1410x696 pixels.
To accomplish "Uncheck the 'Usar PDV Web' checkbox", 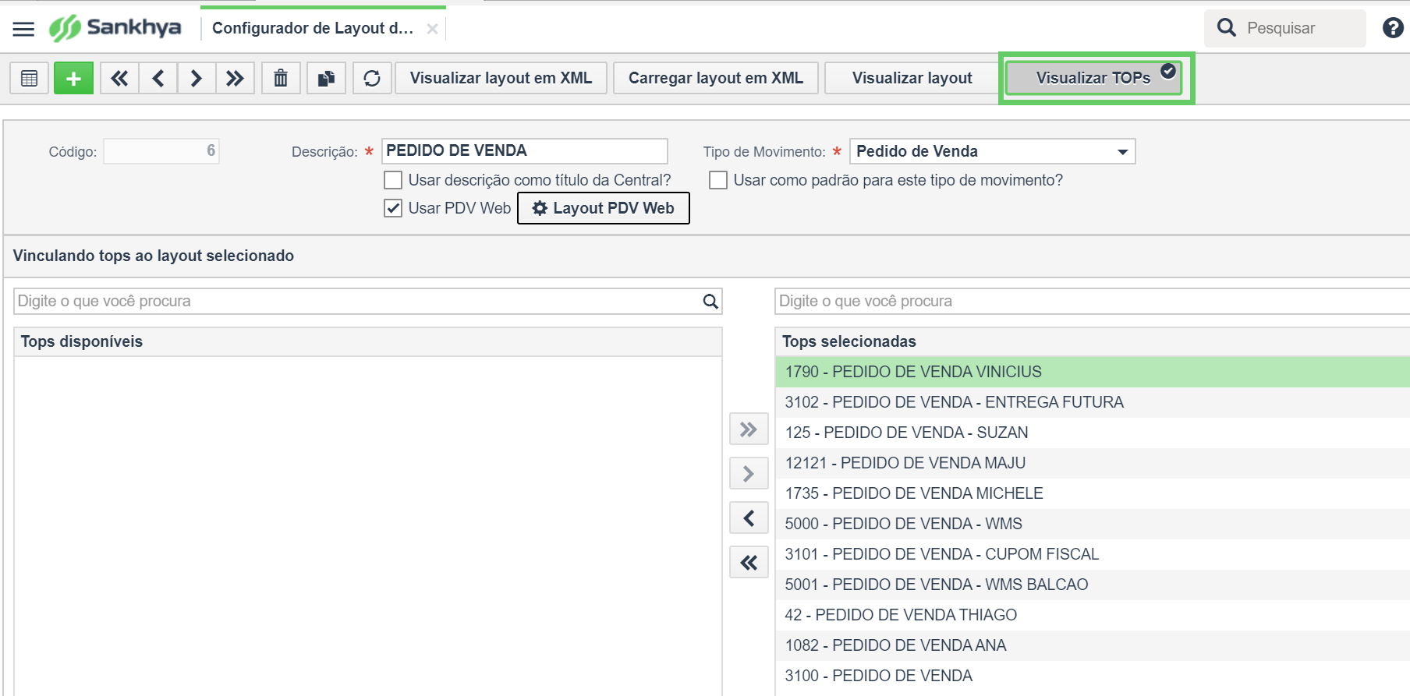I will coord(393,208).
